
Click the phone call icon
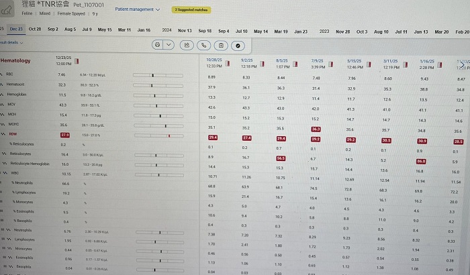tap(203, 44)
